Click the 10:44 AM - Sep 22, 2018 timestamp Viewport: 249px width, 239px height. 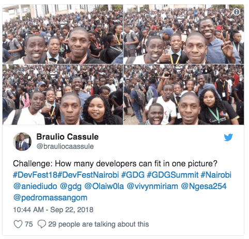coord(53,210)
